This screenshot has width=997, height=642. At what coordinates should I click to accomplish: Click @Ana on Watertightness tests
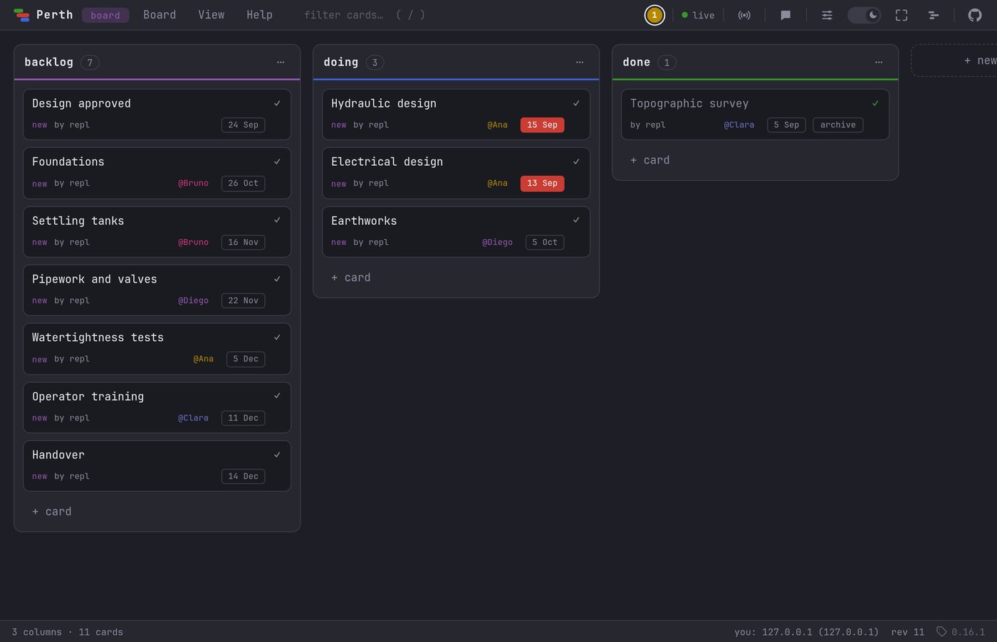pos(203,359)
